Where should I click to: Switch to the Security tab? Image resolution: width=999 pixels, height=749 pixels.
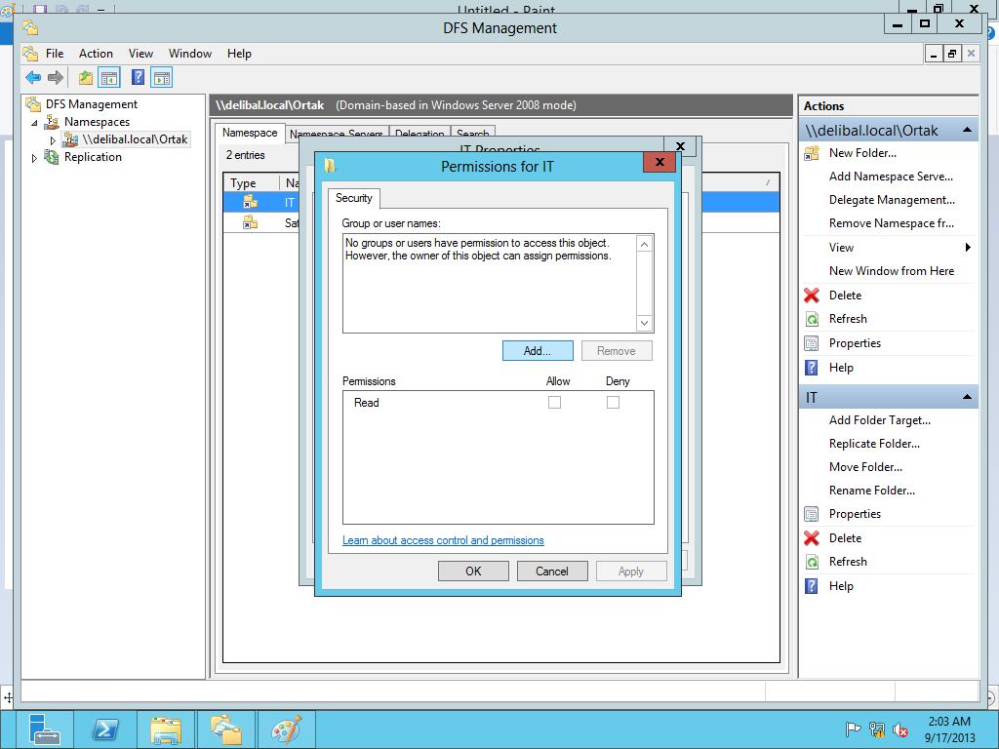[x=353, y=198]
